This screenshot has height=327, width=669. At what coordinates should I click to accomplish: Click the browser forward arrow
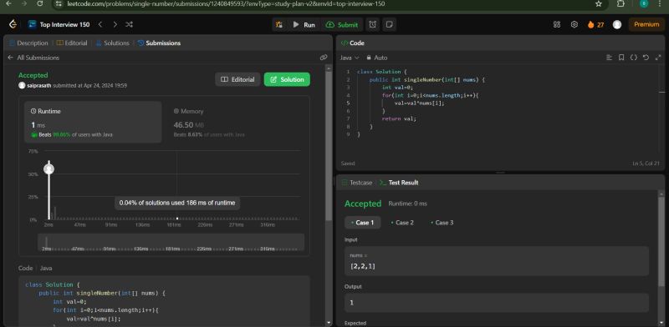[x=24, y=4]
